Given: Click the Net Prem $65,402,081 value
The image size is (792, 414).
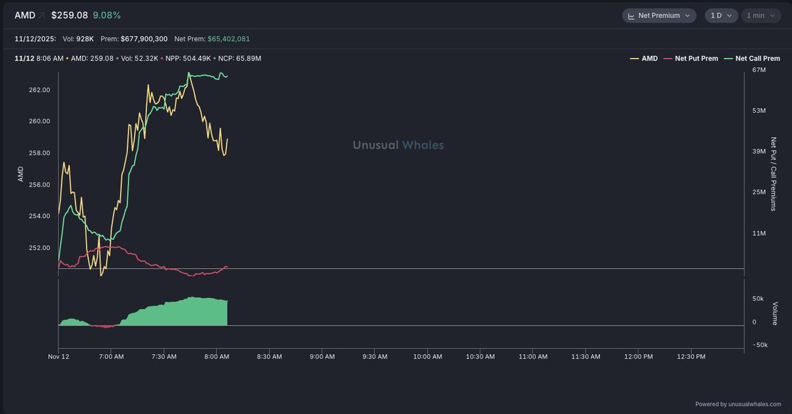Looking at the screenshot, I should coord(228,39).
